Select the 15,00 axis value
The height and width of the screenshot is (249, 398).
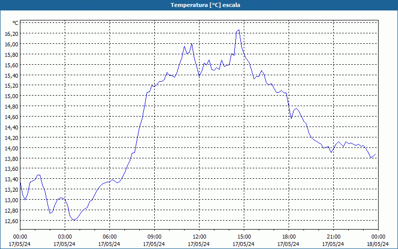pos(11,96)
